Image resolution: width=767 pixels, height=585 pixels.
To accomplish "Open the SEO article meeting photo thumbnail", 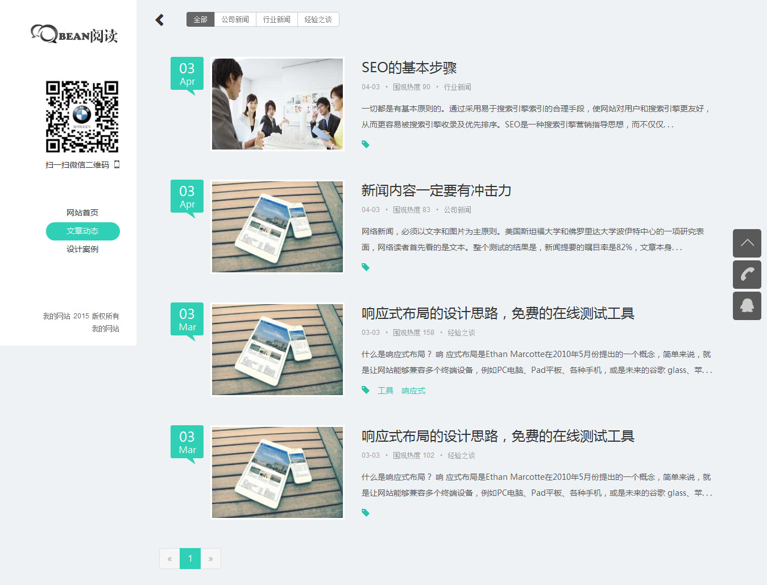I will click(x=277, y=104).
